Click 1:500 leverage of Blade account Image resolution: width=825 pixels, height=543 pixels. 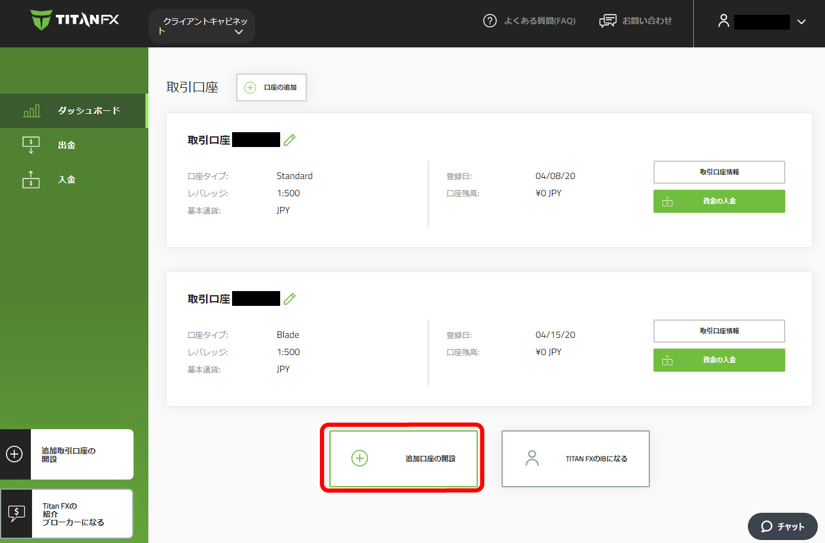coord(288,352)
